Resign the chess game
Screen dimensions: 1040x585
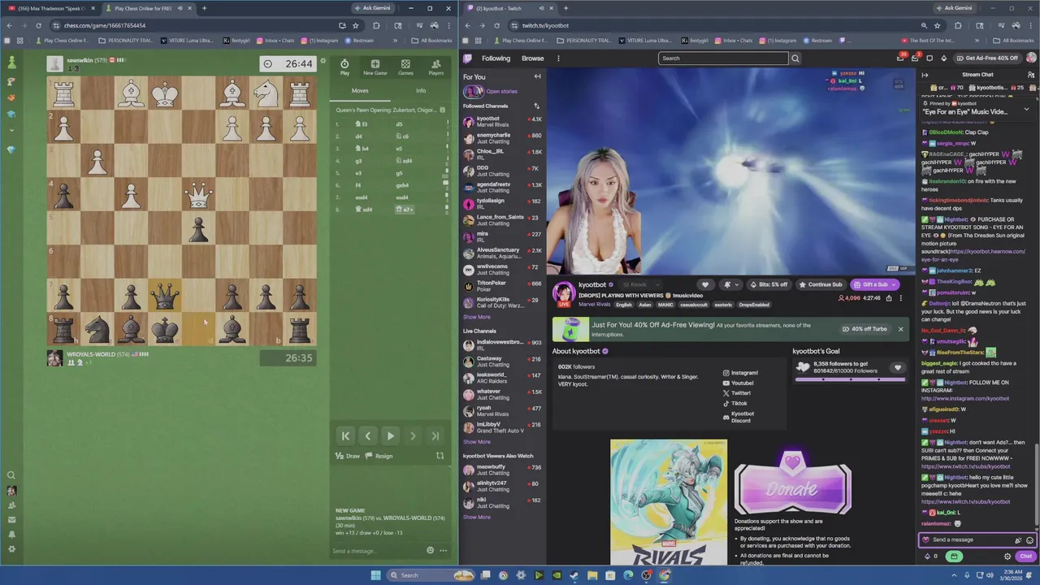(379, 456)
